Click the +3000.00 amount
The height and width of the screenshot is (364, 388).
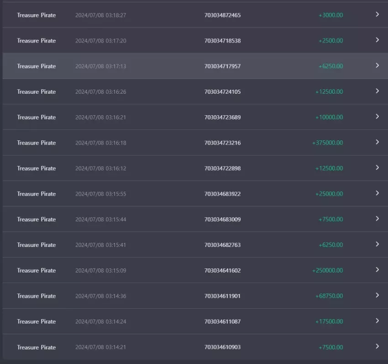coord(330,15)
